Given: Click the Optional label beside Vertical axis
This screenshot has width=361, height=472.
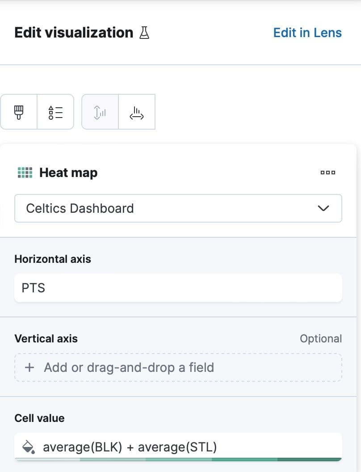Looking at the screenshot, I should coord(320,339).
